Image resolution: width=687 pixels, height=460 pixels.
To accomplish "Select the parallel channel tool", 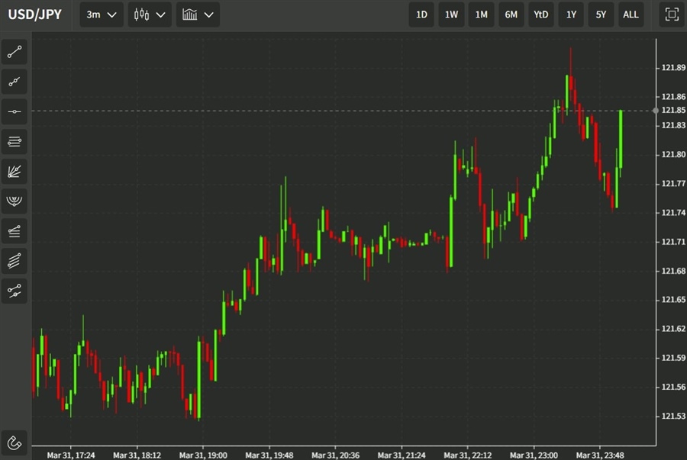I will (x=14, y=261).
